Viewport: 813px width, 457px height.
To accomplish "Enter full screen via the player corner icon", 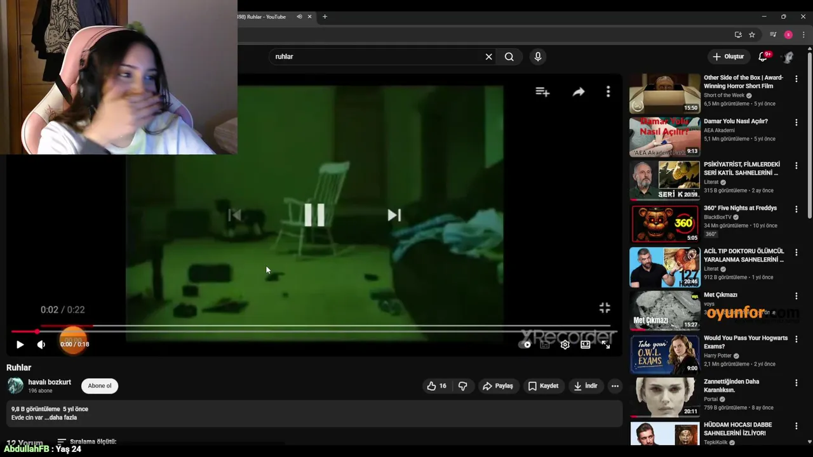I will [x=605, y=345].
